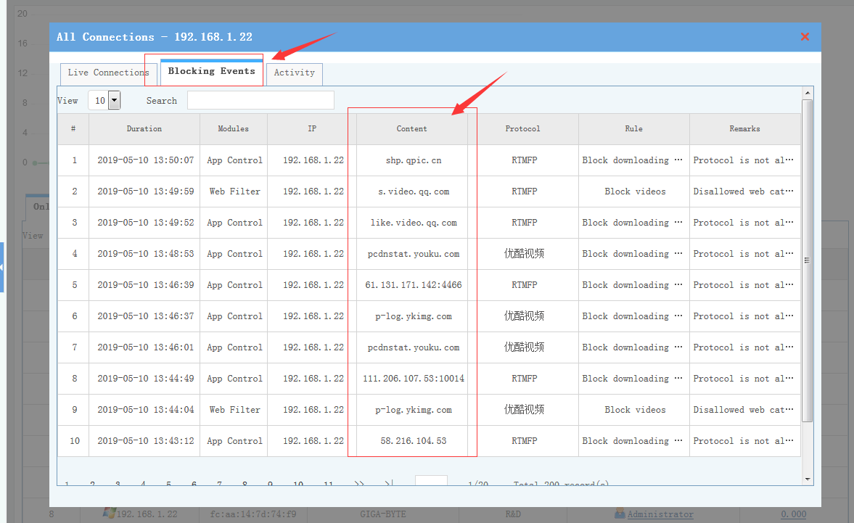854x523 pixels.
Task: Click the s.video.qq.com content cell
Action: [414, 192]
